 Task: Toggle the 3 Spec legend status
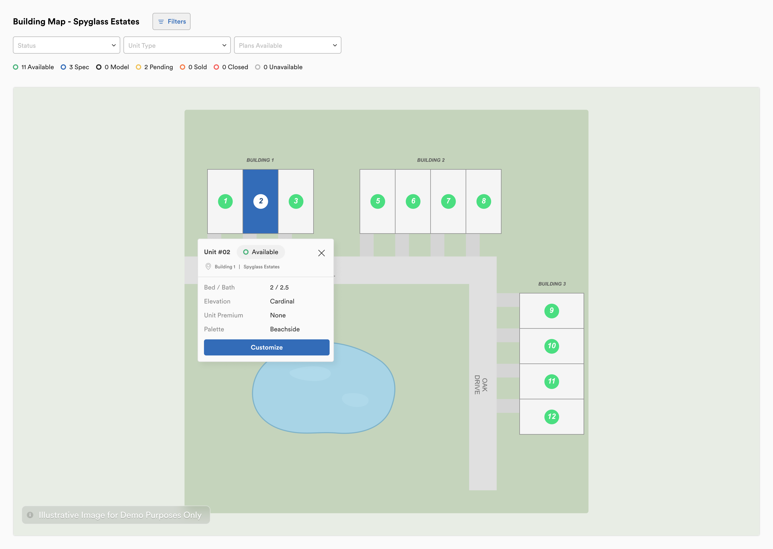click(75, 67)
